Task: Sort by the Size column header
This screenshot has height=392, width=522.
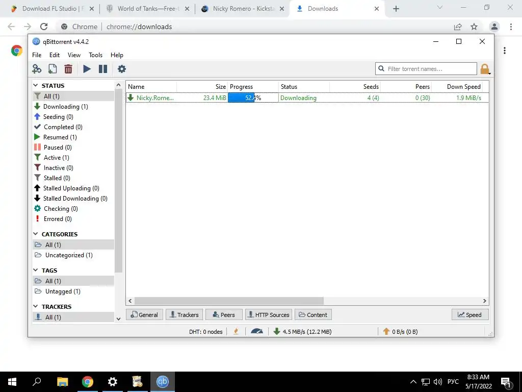Action: (x=202, y=87)
